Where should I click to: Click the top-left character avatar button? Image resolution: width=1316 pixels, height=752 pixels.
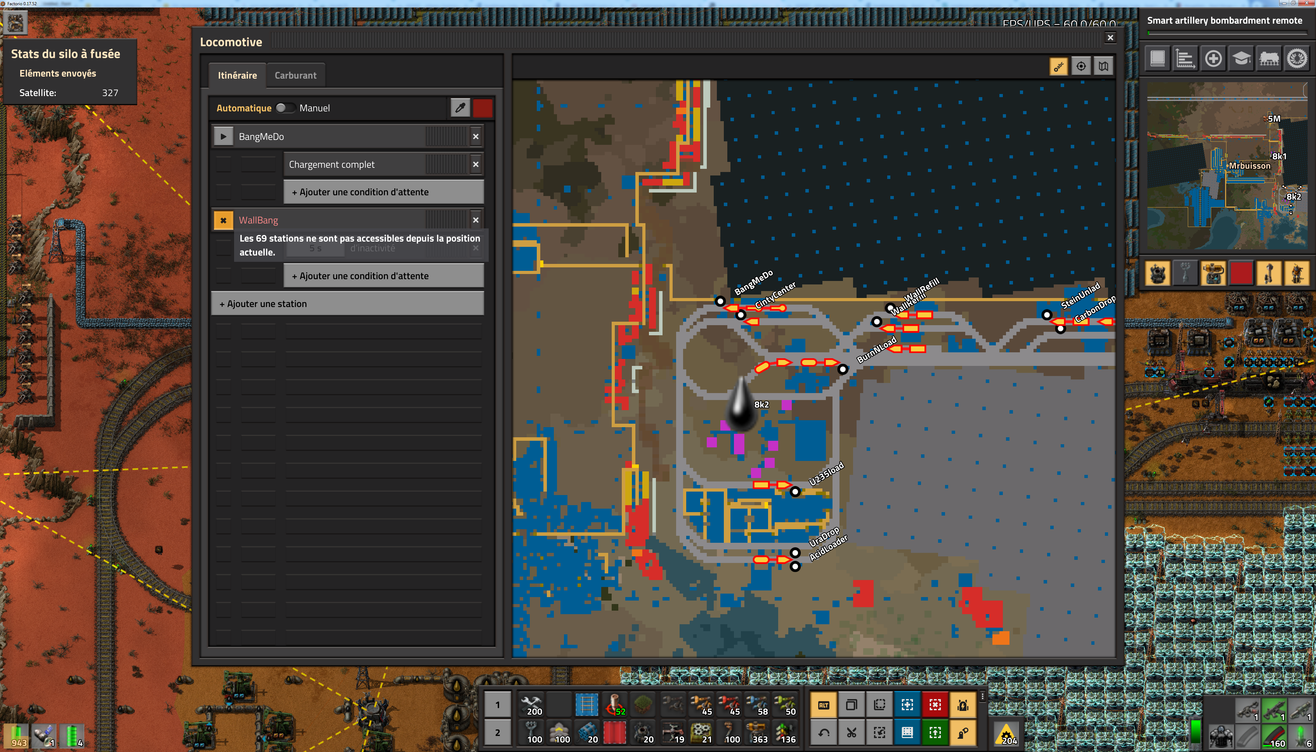15,22
